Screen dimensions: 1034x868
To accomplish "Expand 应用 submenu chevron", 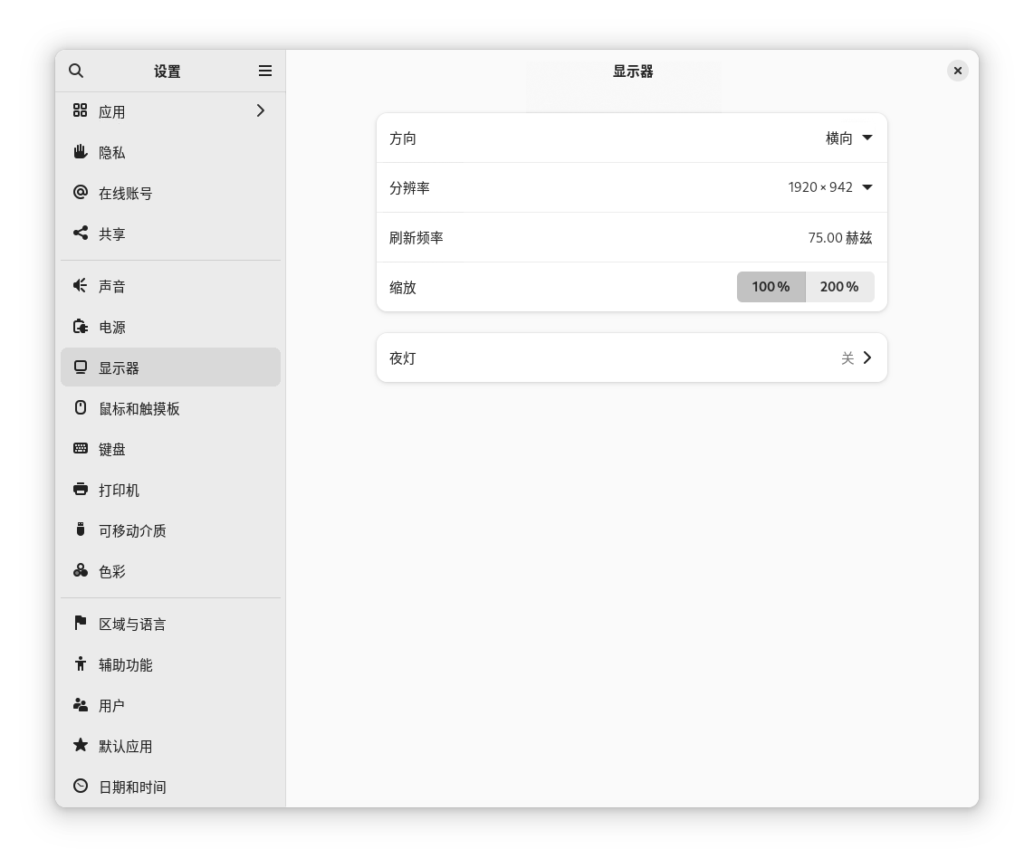I will (x=261, y=110).
